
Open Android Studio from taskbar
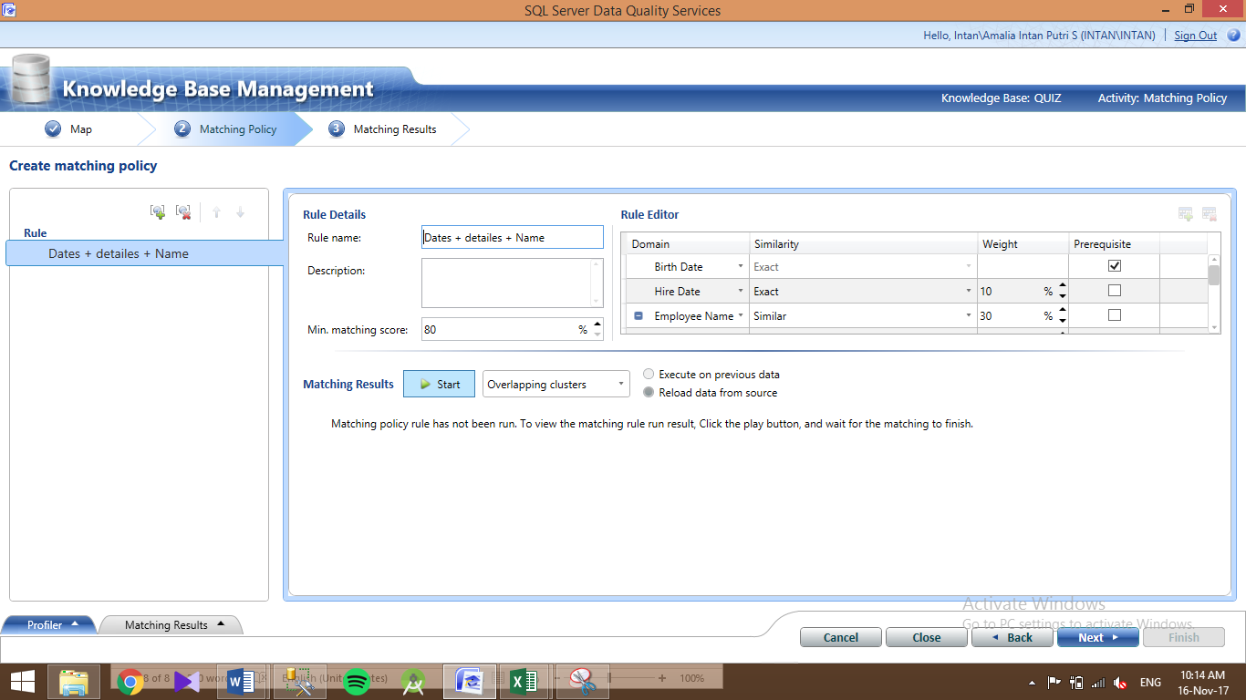[x=413, y=680]
